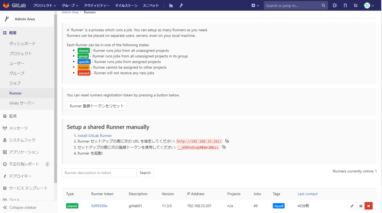This screenshot has height=213, width=382.
Task: Open ダッシュボード in sidebar
Action: click(22, 44)
